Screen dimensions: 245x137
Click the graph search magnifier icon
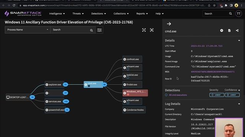[91, 30]
